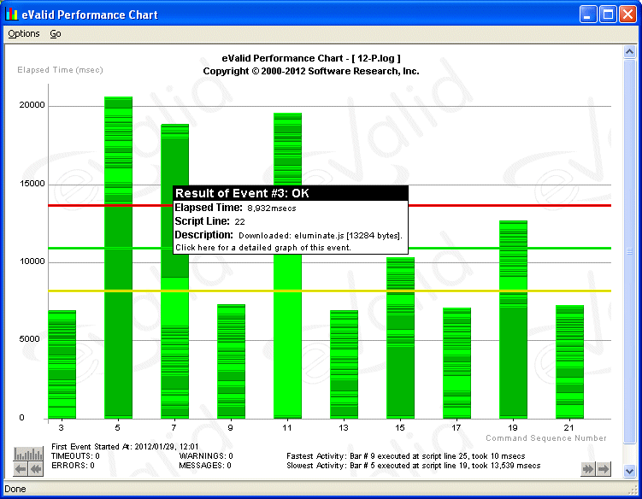Click the 'Done' status bar text
Viewport: 642px width, 499px height.
[x=15, y=489]
